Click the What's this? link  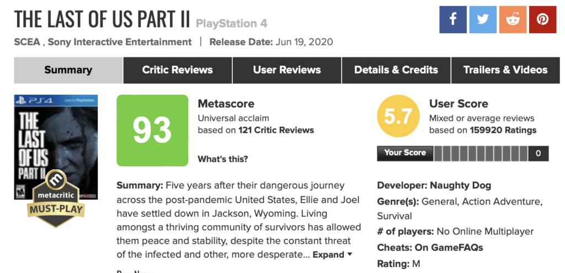click(x=223, y=159)
